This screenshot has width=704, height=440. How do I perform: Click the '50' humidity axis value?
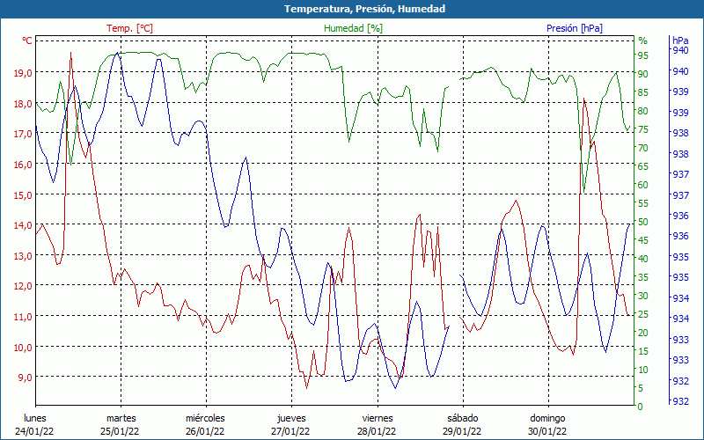coord(643,222)
